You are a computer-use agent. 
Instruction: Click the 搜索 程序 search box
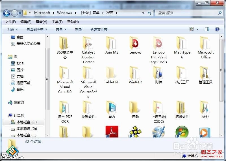tap(189, 13)
